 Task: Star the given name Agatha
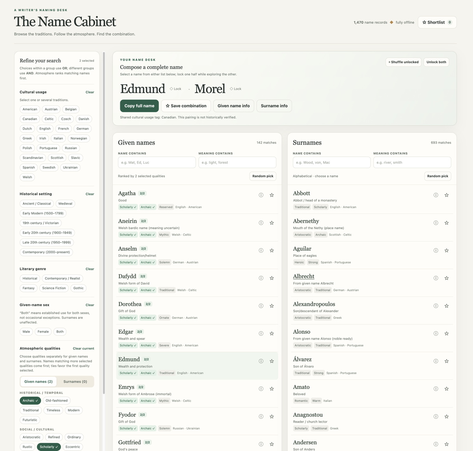(272, 195)
